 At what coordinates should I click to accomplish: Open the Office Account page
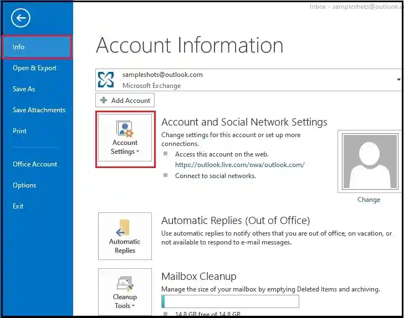click(35, 164)
